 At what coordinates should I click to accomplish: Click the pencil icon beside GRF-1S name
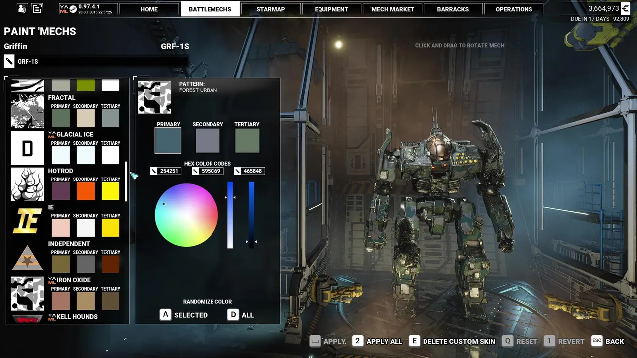(x=9, y=61)
